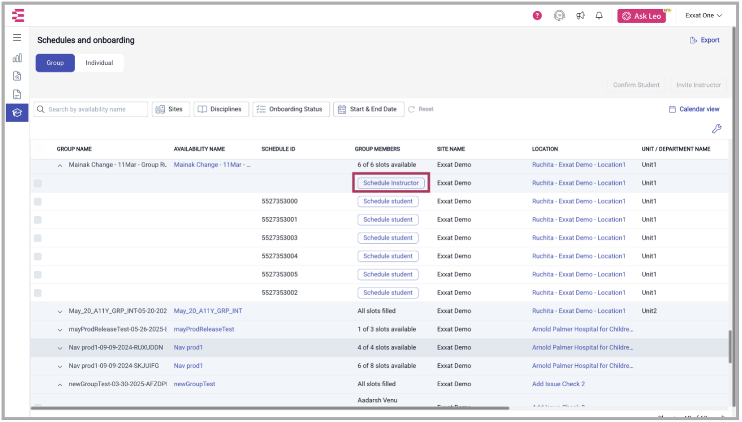Click the red help question mark icon
This screenshot has width=742, height=422.
click(537, 16)
